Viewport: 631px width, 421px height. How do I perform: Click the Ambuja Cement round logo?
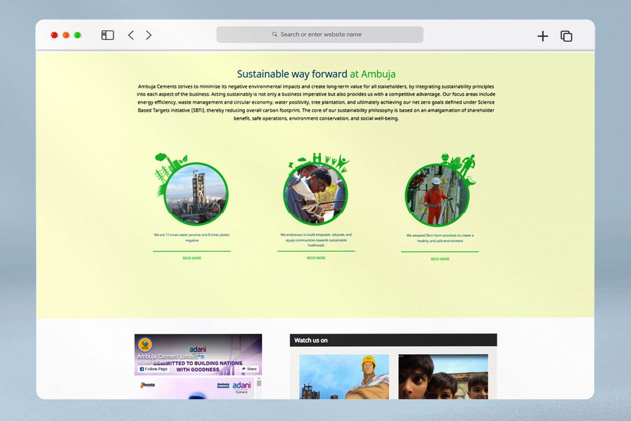tap(145, 344)
